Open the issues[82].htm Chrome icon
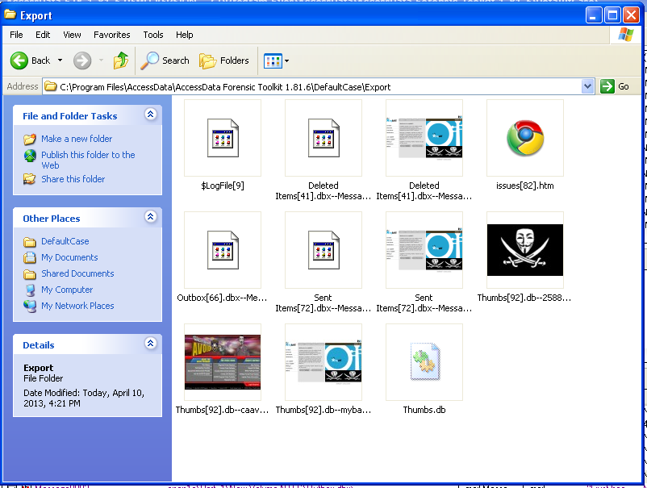The width and height of the screenshot is (647, 488). 525,138
